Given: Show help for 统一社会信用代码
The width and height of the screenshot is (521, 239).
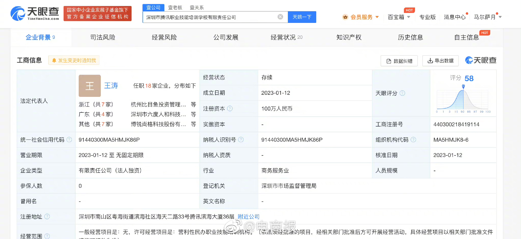Looking at the screenshot, I should [69, 140].
